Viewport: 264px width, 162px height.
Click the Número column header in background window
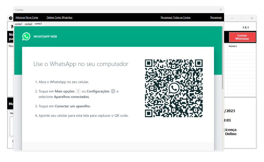pyautogui.click(x=233, y=46)
